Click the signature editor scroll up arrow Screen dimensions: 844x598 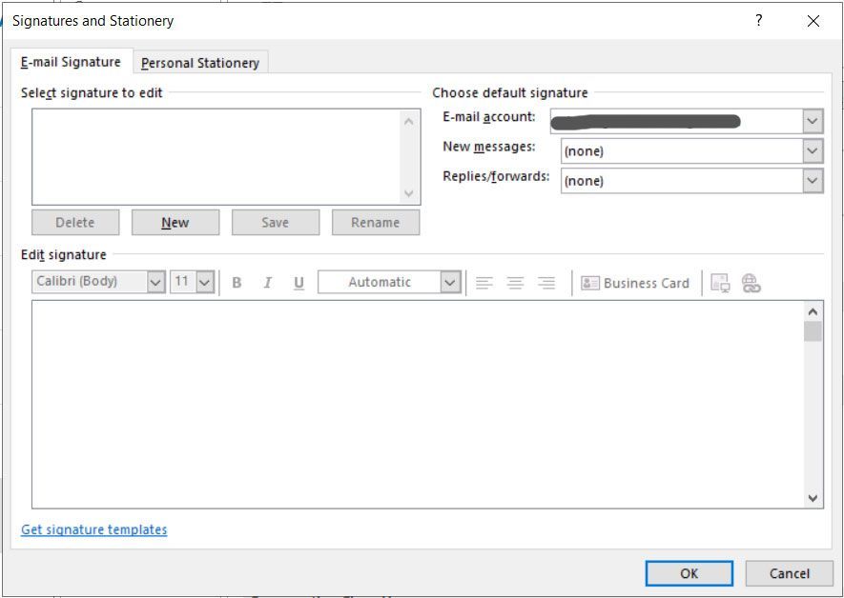click(813, 311)
